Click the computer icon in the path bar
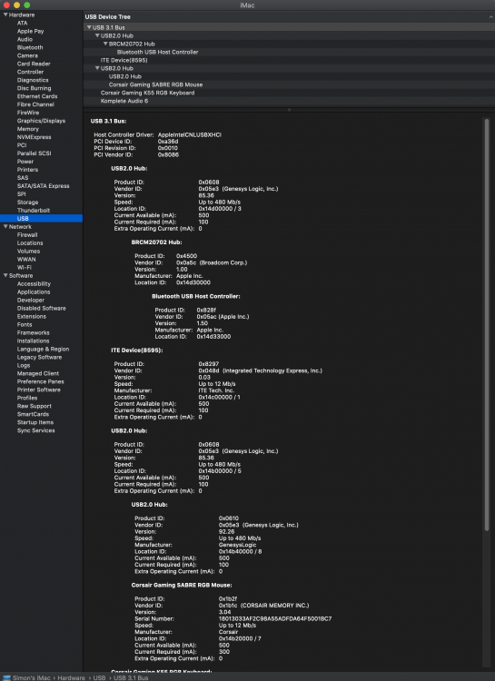Viewport: 495px width, 681px height. (x=6, y=677)
